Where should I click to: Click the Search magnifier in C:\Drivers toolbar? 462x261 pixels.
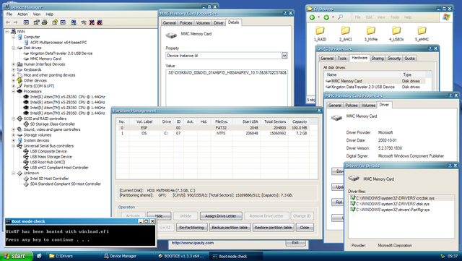point(340,17)
